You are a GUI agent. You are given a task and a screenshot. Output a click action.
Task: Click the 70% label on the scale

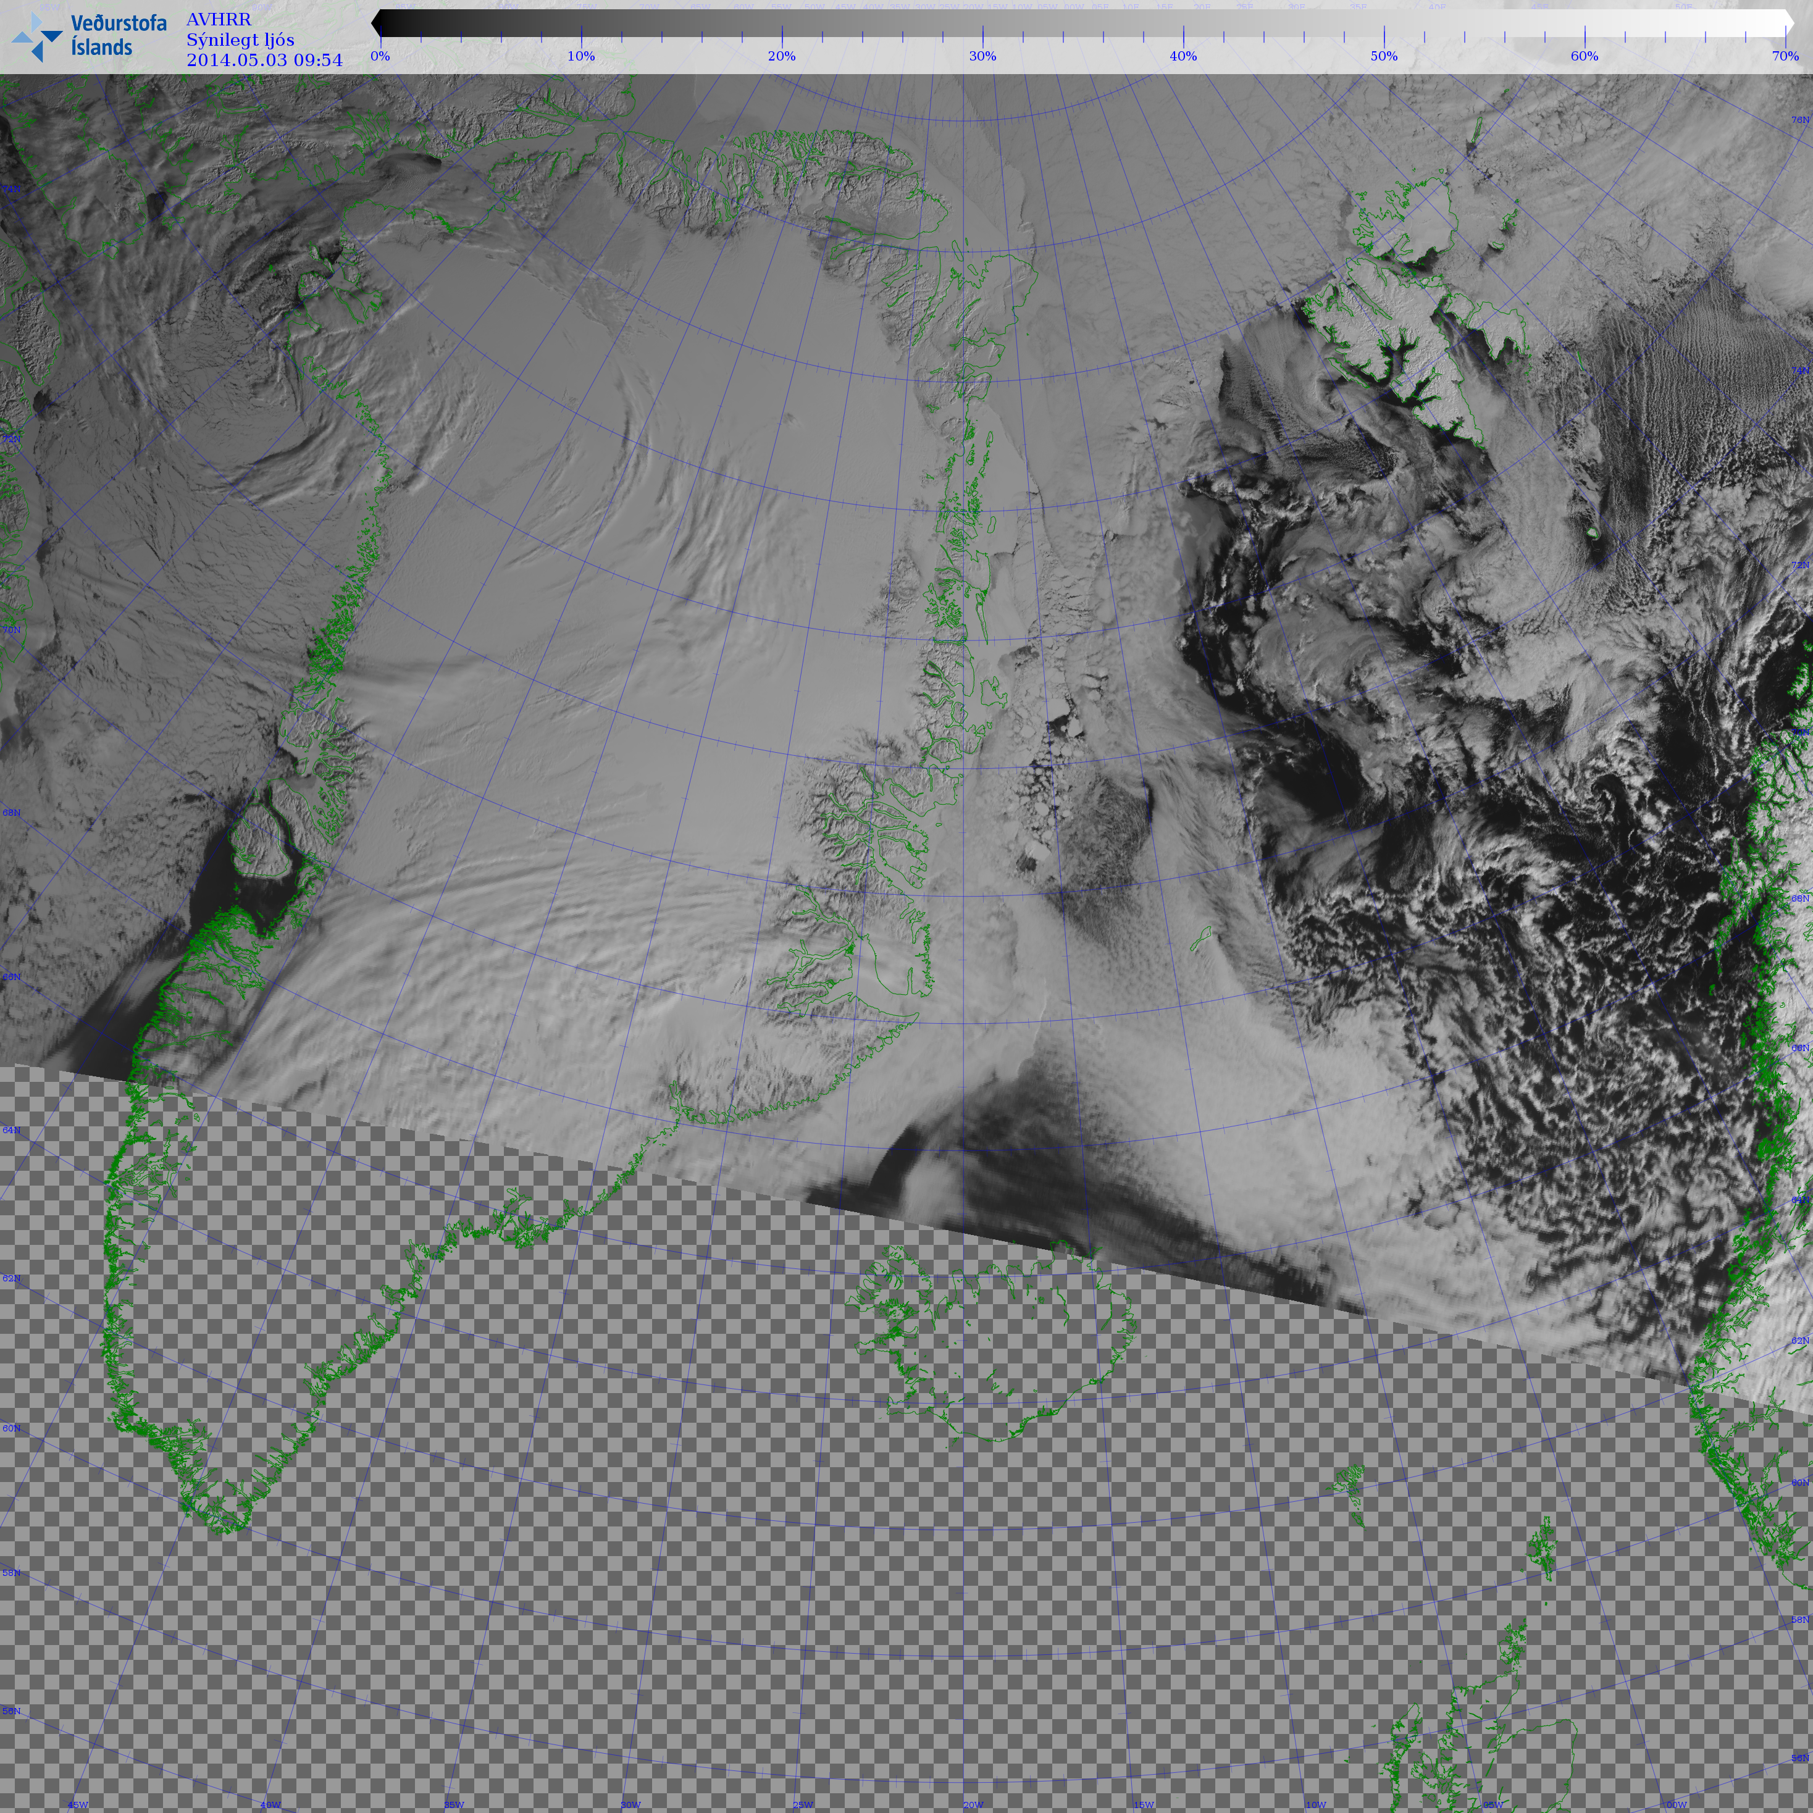coord(1785,56)
